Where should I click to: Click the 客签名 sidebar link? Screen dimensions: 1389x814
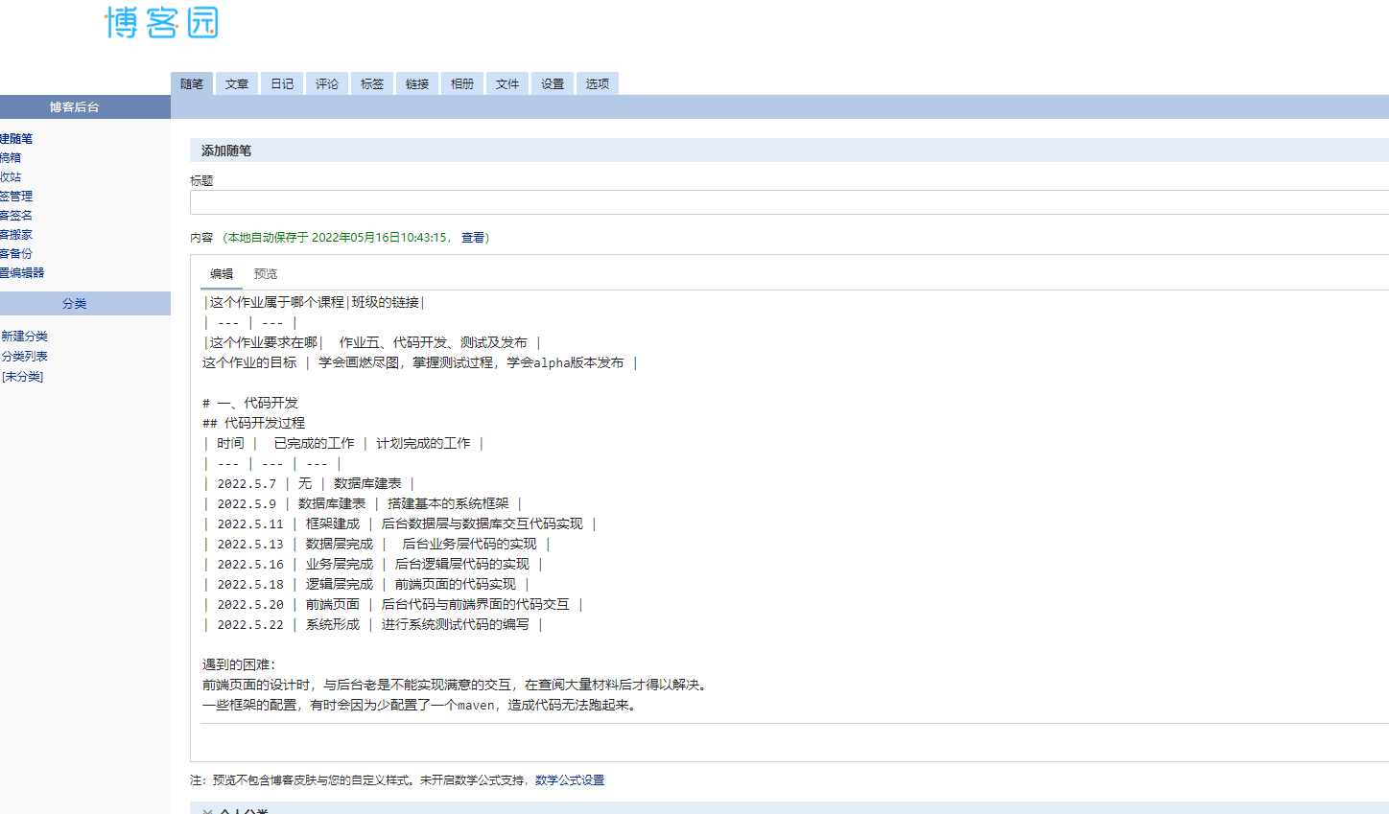click(16, 216)
